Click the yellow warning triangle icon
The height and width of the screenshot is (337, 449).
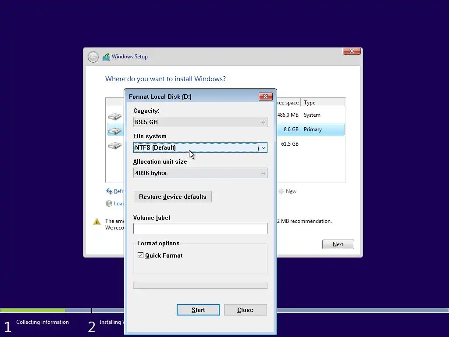[x=97, y=222]
